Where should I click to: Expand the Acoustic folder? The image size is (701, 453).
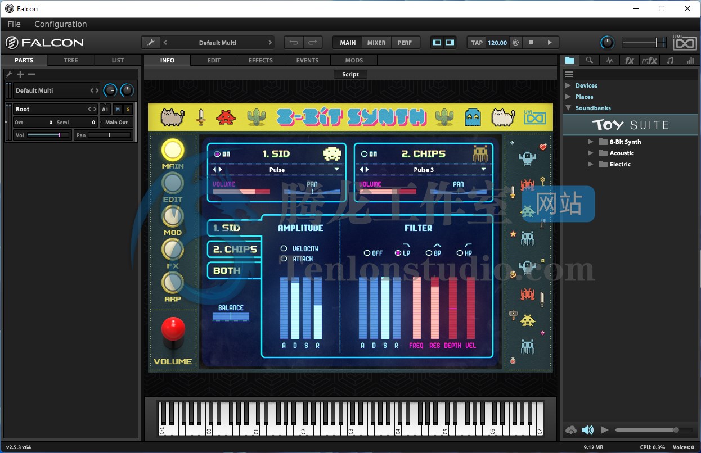tap(590, 153)
